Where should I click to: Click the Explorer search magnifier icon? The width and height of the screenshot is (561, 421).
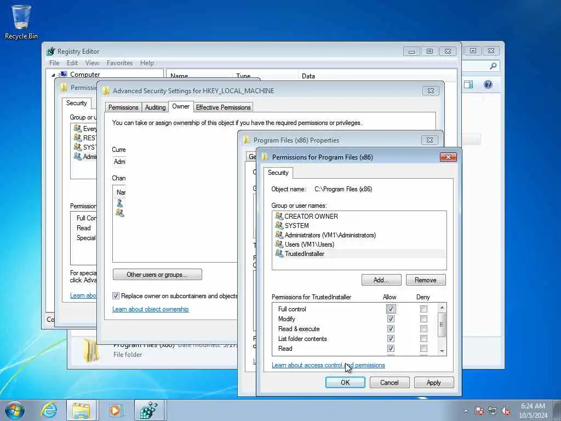click(493, 66)
